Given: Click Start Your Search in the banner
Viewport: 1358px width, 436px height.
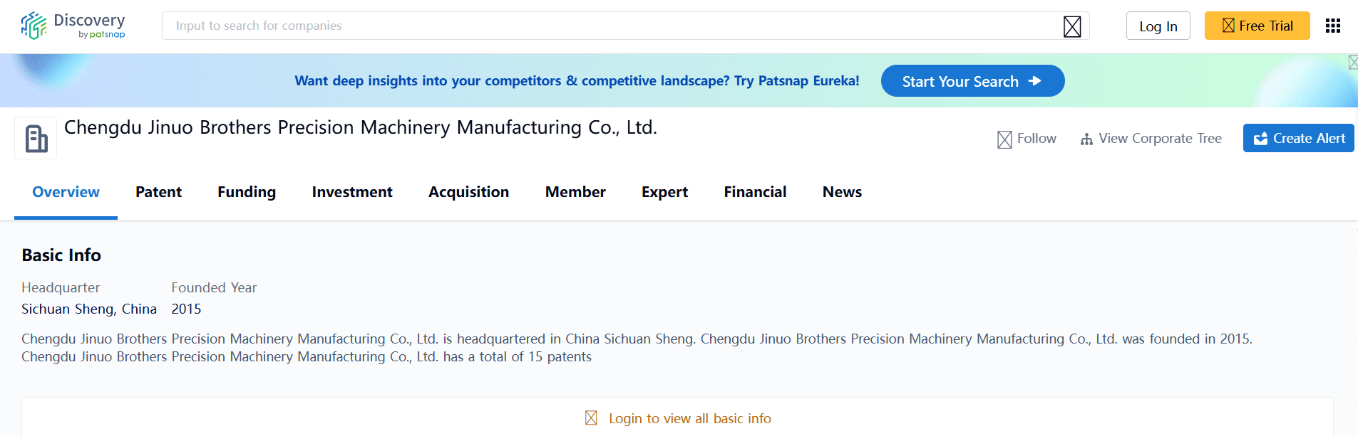Looking at the screenshot, I should click(972, 80).
